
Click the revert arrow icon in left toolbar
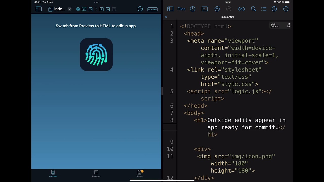point(90,9)
